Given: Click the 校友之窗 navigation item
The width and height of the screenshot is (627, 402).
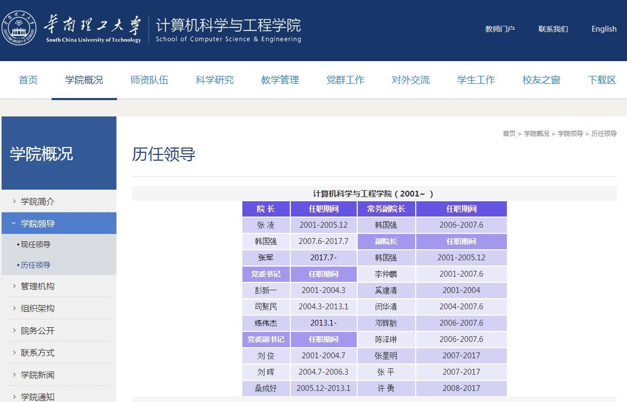Looking at the screenshot, I should pos(541,80).
